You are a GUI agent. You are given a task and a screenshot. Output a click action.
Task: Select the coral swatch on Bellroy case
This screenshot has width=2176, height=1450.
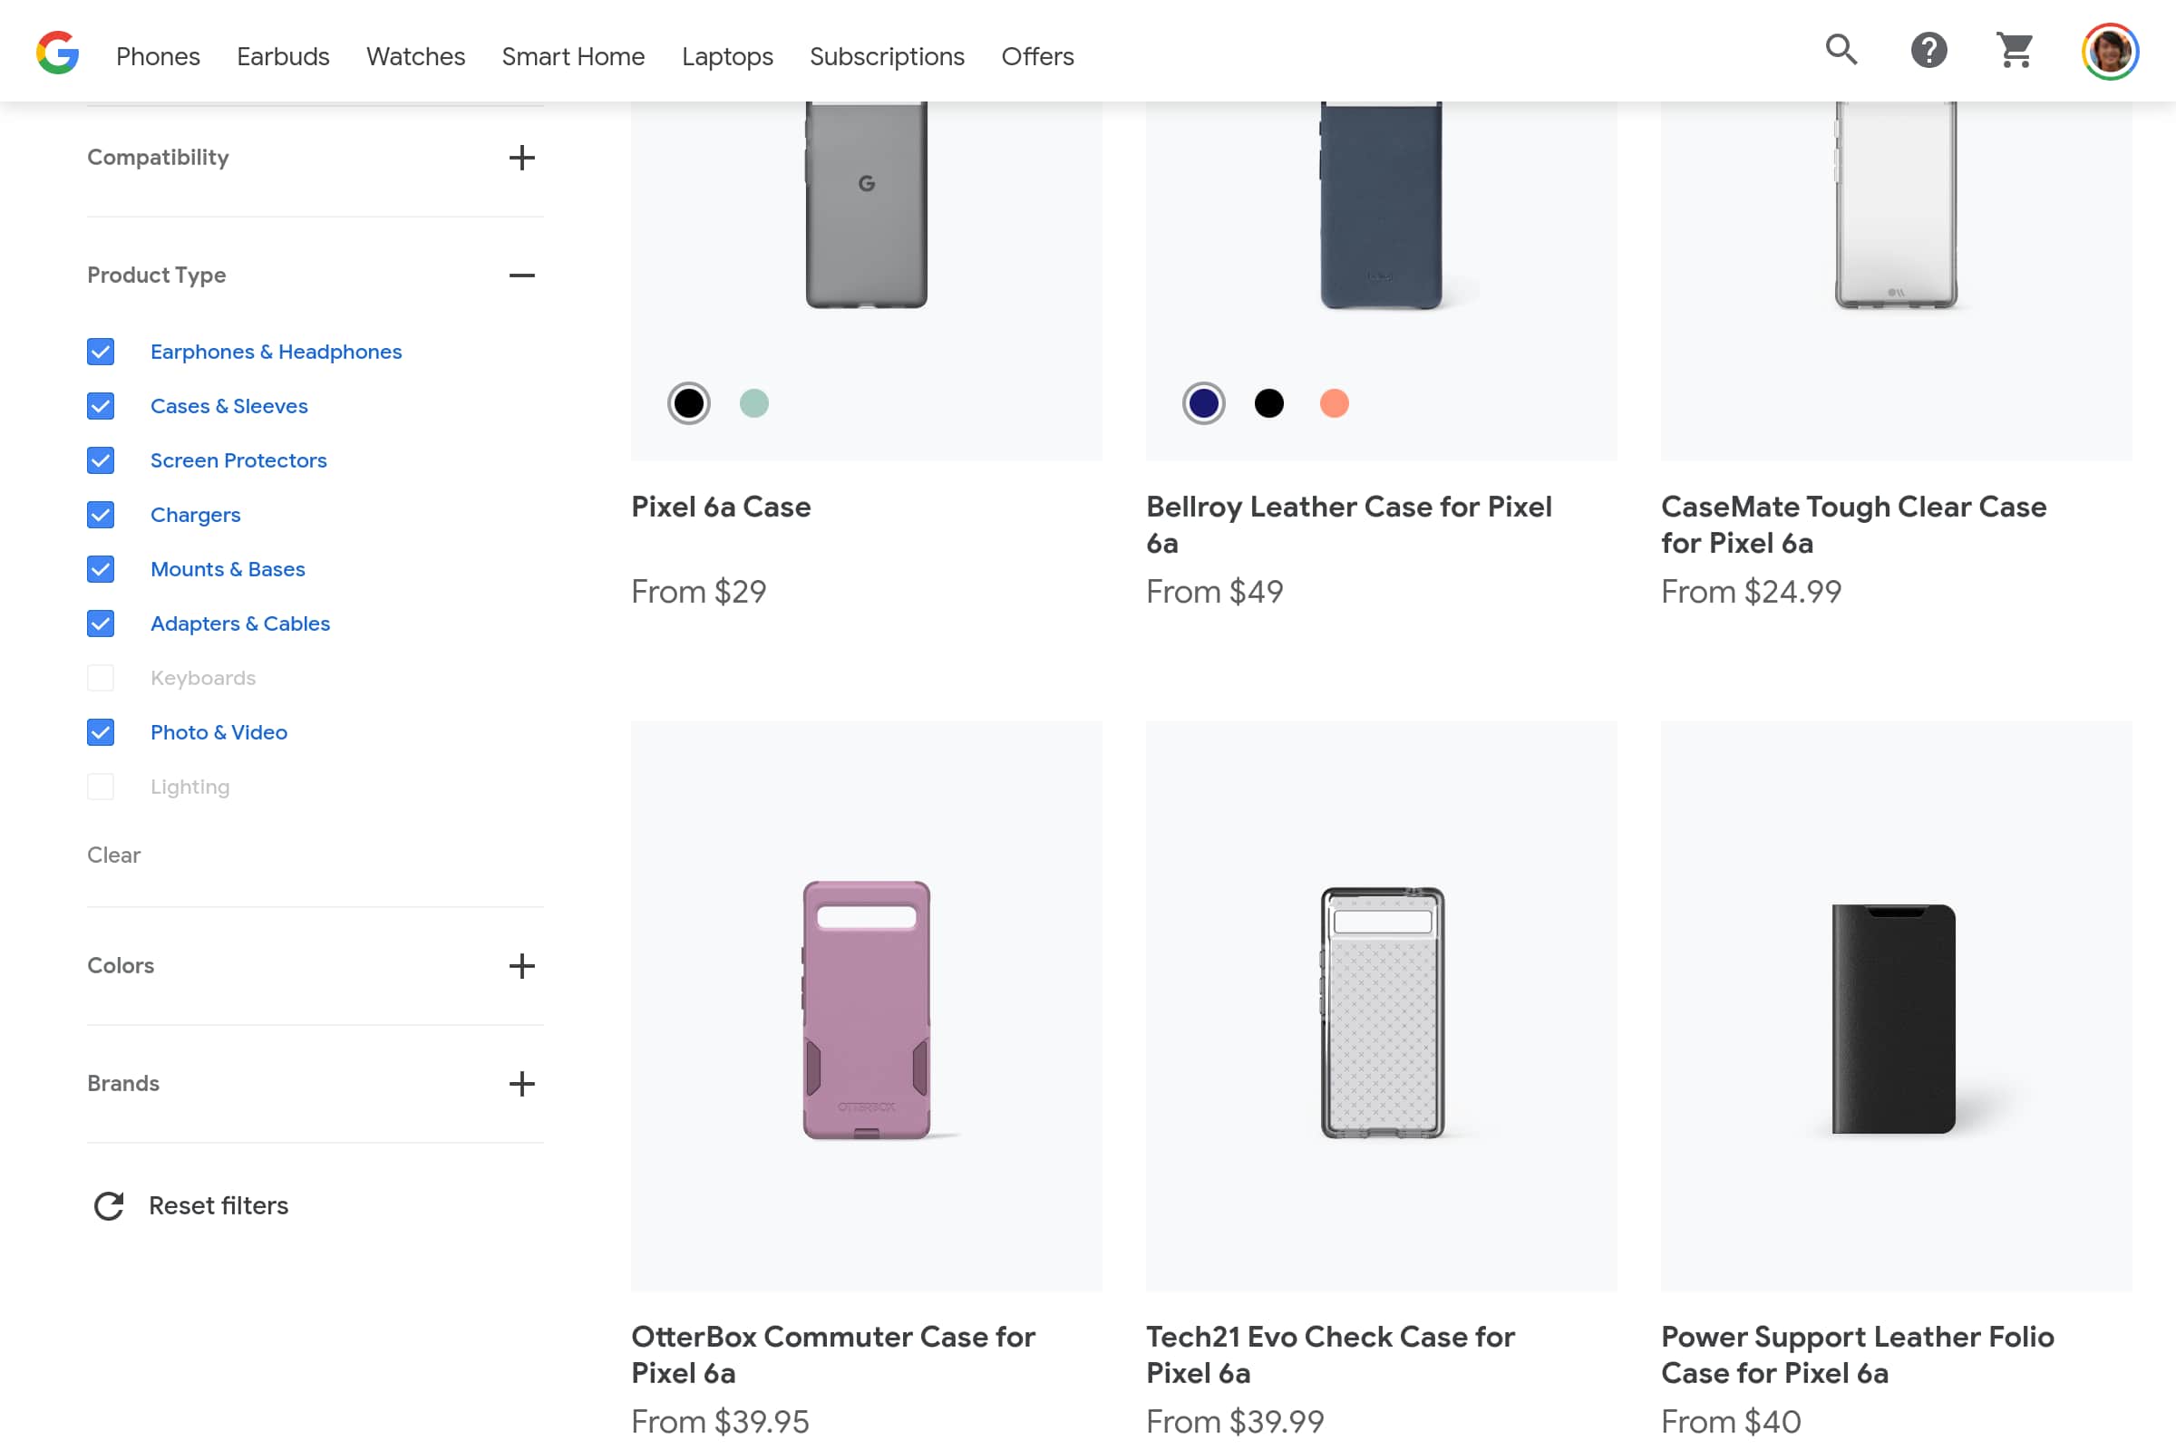pyautogui.click(x=1334, y=403)
